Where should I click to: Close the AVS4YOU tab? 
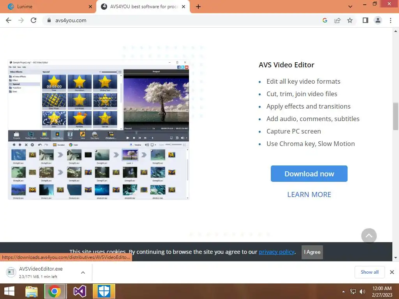pyautogui.click(x=184, y=7)
